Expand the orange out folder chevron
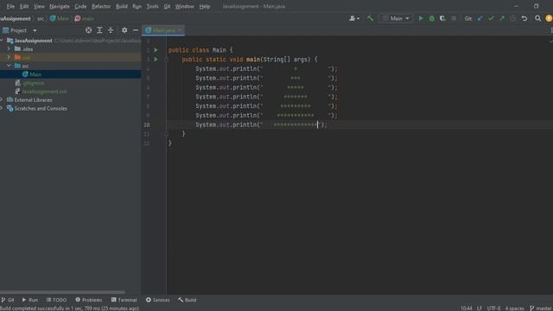This screenshot has width=553, height=311. [10, 57]
